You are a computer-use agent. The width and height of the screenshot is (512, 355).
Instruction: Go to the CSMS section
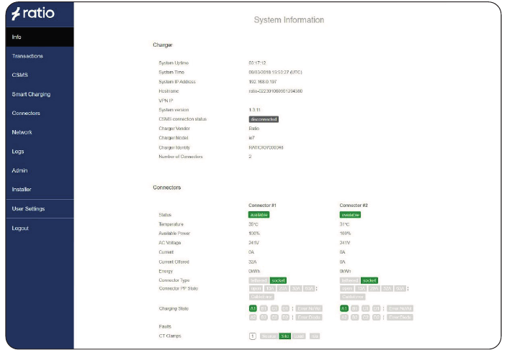[40, 75]
